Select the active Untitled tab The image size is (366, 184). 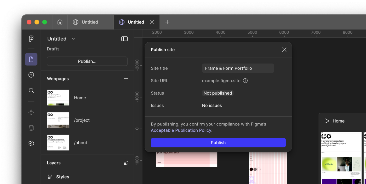(x=137, y=22)
